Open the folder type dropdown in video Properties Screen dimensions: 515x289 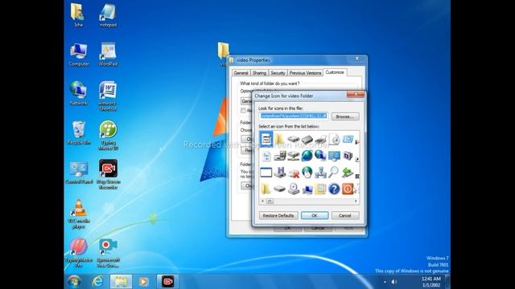(x=246, y=101)
